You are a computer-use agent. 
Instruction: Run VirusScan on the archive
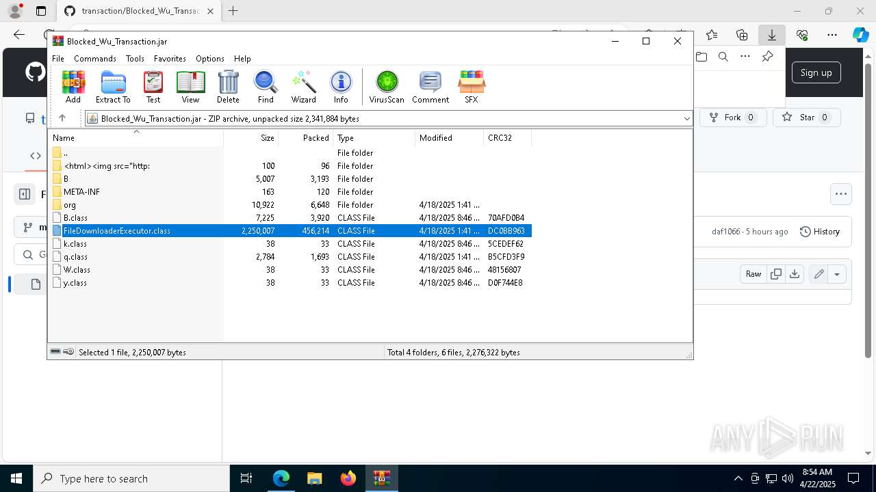[x=387, y=87]
